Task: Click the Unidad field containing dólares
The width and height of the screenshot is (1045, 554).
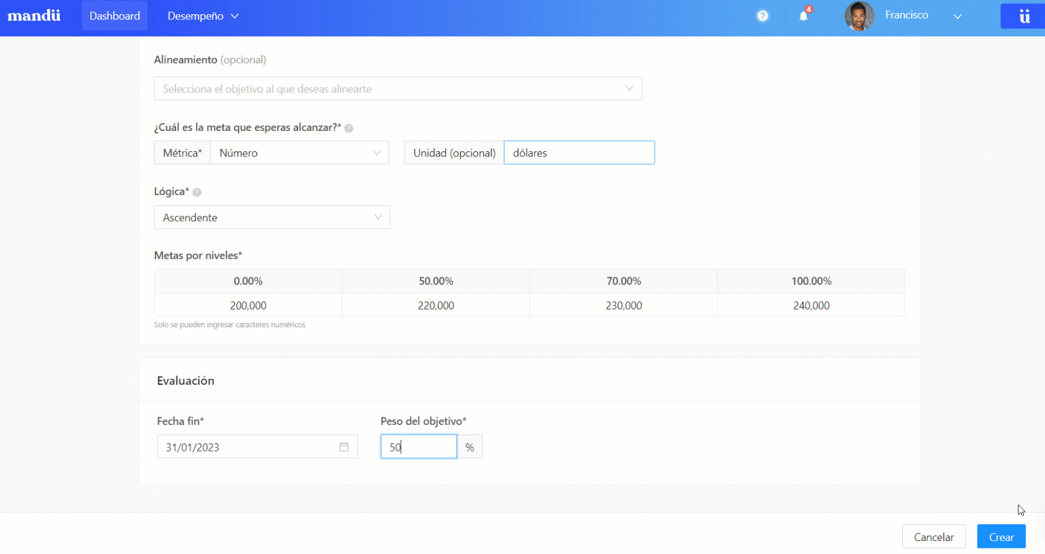Action: [x=579, y=153]
